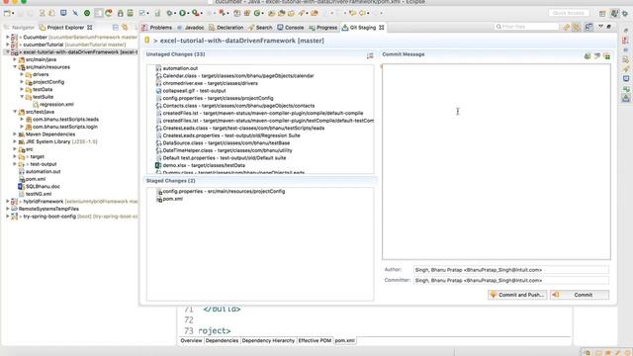
Task: Click the Quick Access field
Action: click(569, 13)
